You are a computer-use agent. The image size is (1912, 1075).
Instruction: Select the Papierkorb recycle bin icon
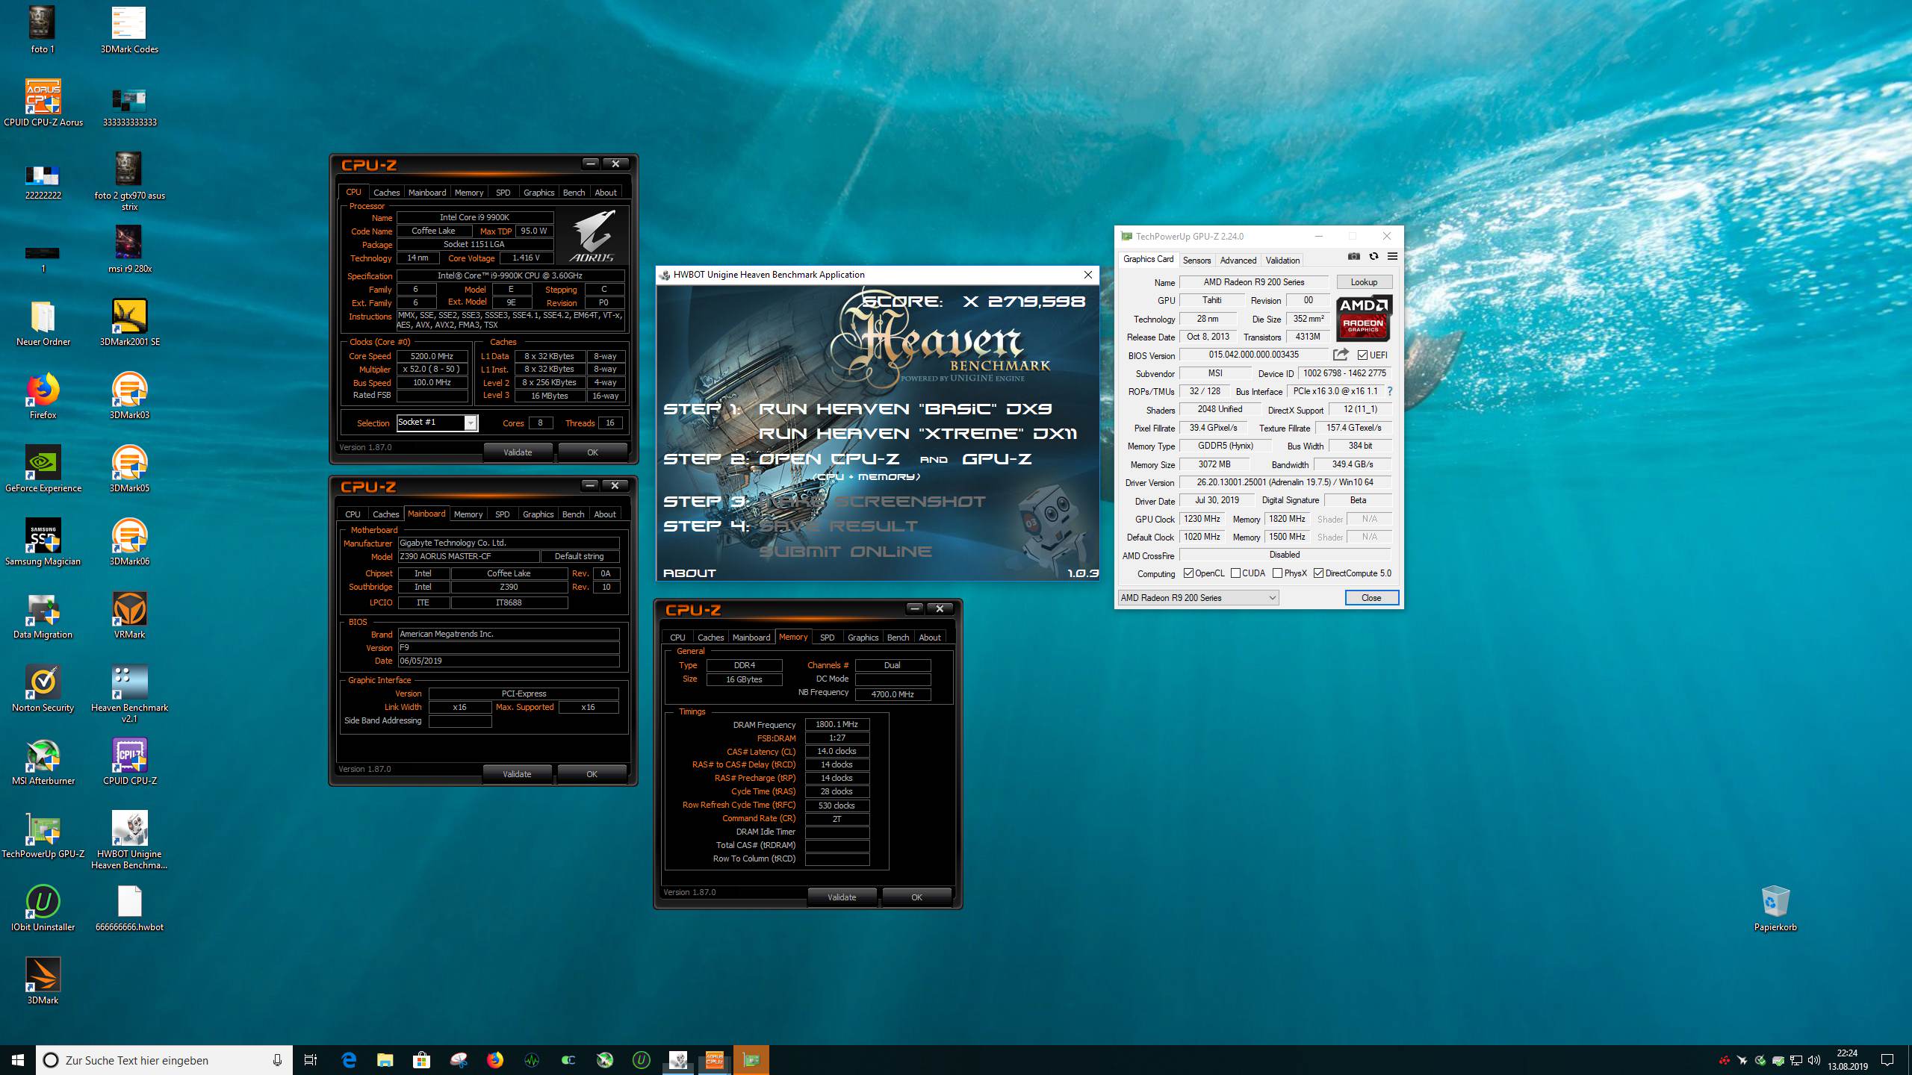point(1775,908)
